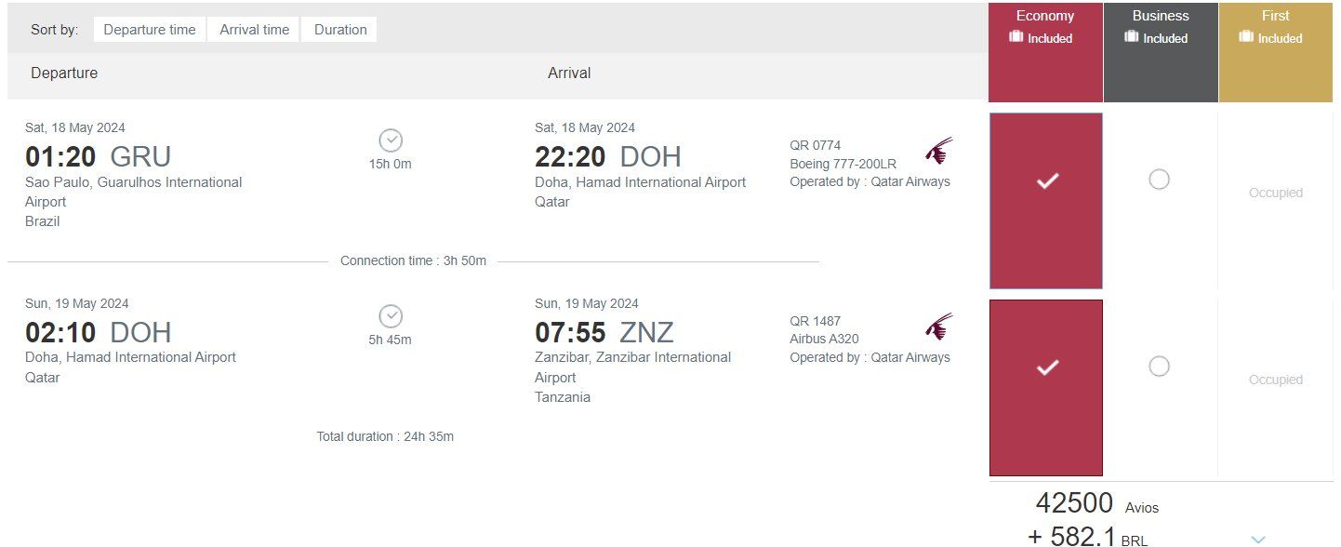The image size is (1341, 547).
Task: Open the Economy cabin column header
Action: click(x=1045, y=52)
